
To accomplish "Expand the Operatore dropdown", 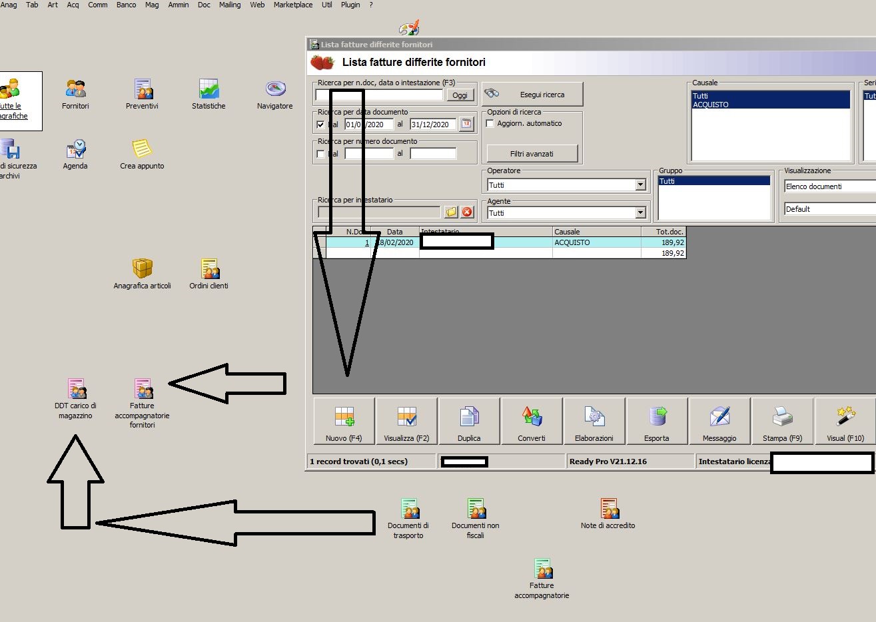I will [x=641, y=184].
